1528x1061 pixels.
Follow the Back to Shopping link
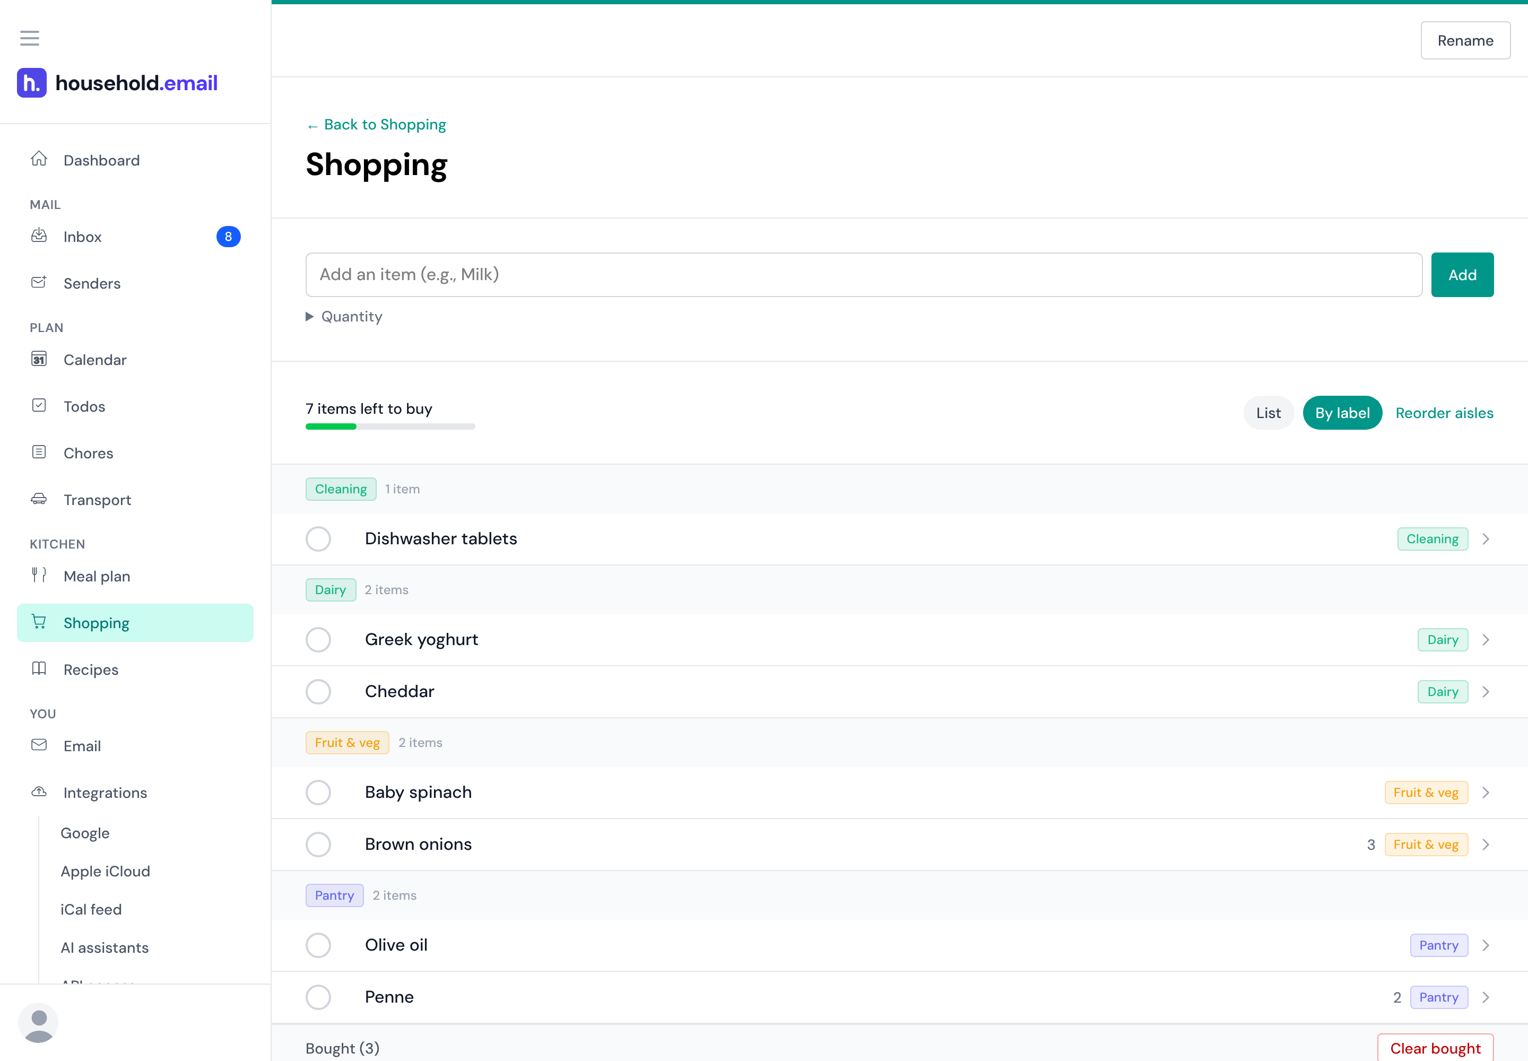pos(376,124)
